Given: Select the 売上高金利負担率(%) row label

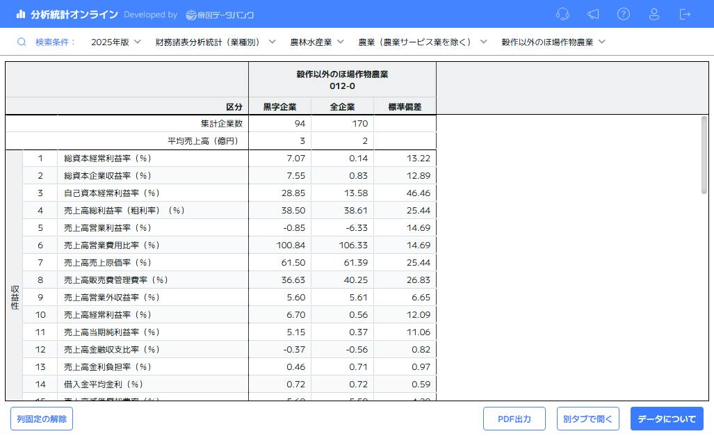Looking at the screenshot, I should [108, 366].
